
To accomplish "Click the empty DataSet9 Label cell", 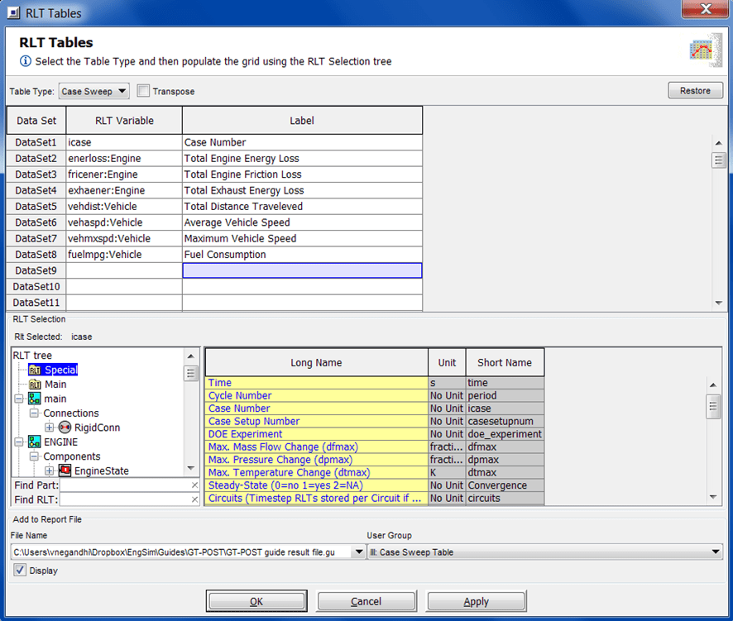I will click(x=302, y=270).
